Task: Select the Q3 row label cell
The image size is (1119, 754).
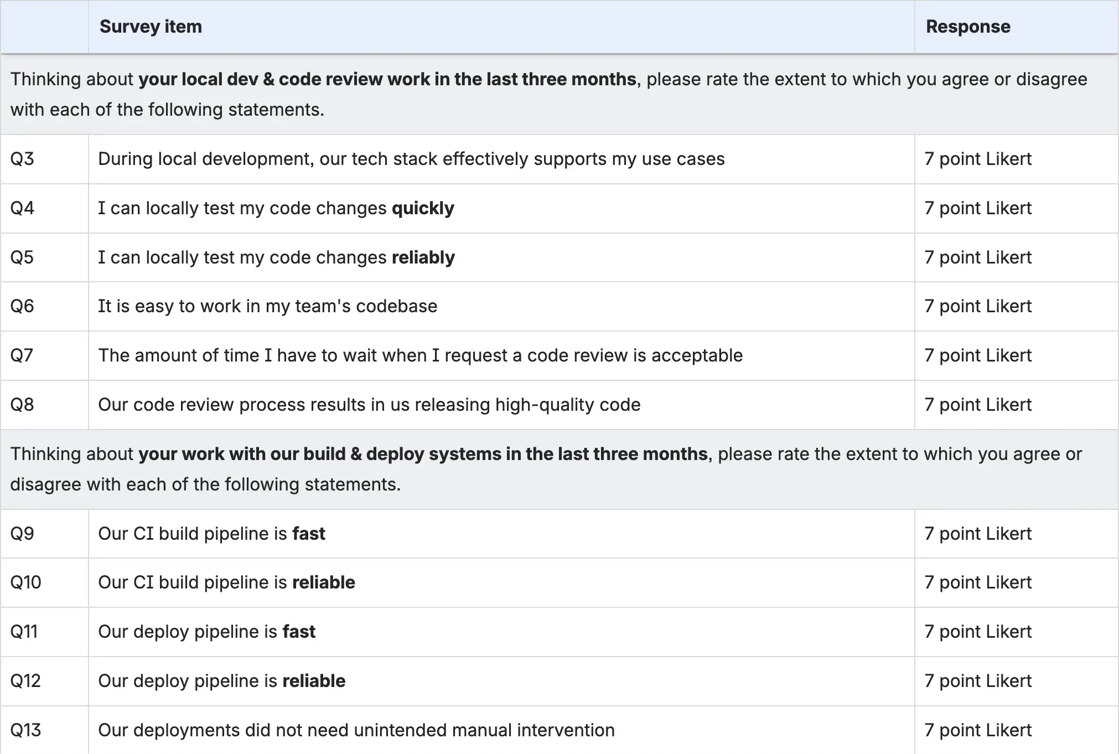Action: click(23, 159)
